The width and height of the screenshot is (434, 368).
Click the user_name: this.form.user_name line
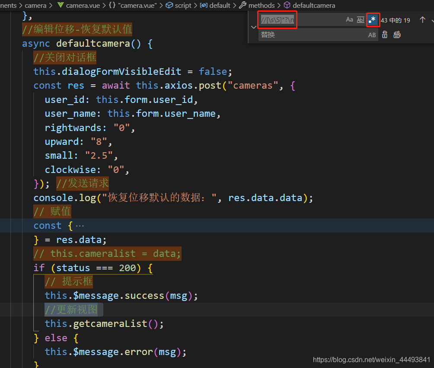(133, 114)
